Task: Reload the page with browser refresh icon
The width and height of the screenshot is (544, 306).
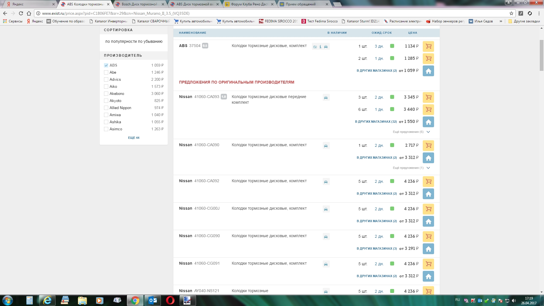Action: coord(21,13)
